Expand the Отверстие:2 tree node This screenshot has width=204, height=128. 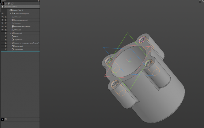click(x=10, y=33)
